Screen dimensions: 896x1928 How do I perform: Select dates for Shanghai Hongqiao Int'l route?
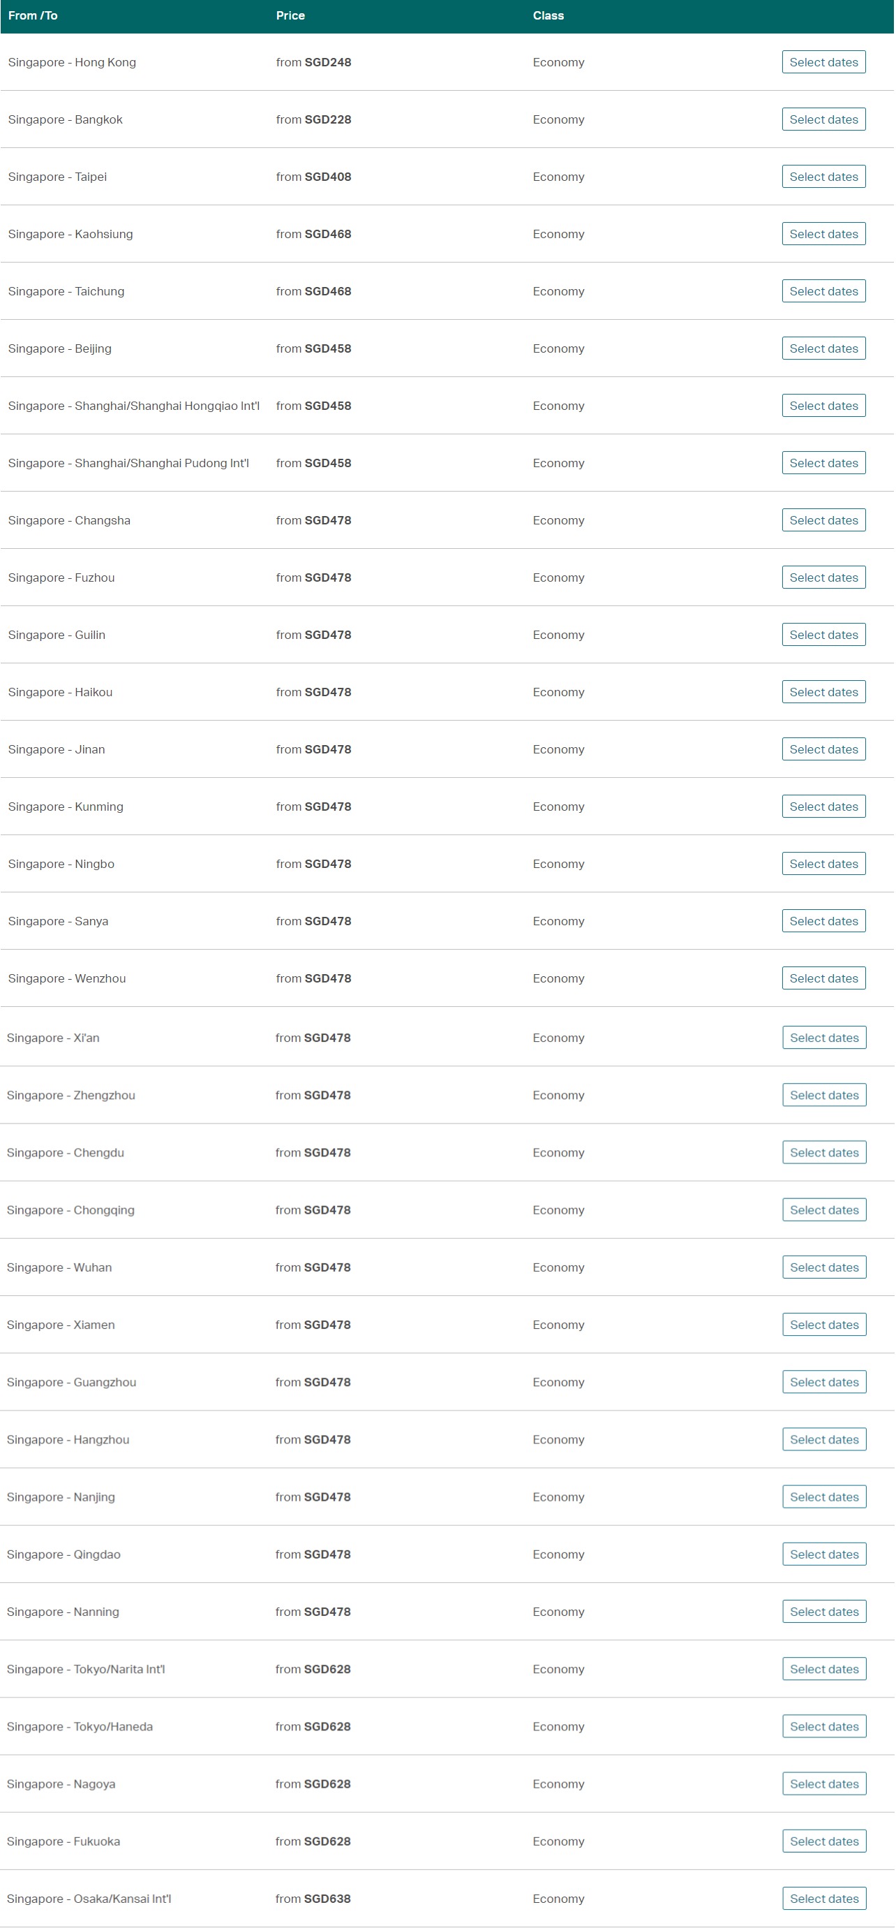[823, 406]
